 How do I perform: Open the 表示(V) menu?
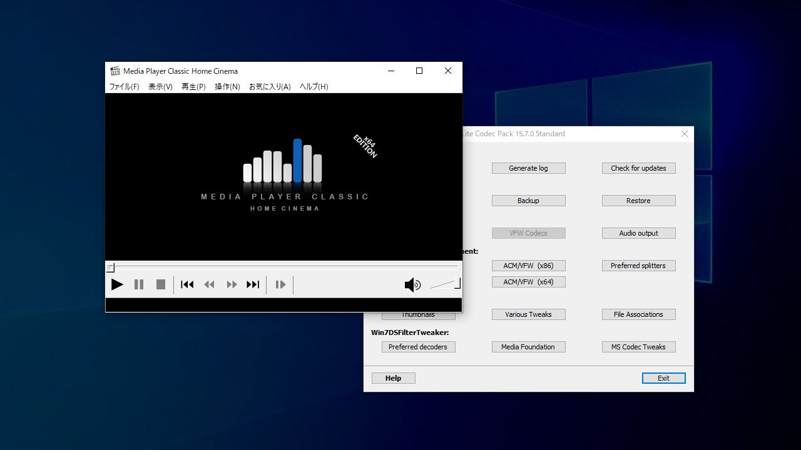[x=160, y=87]
